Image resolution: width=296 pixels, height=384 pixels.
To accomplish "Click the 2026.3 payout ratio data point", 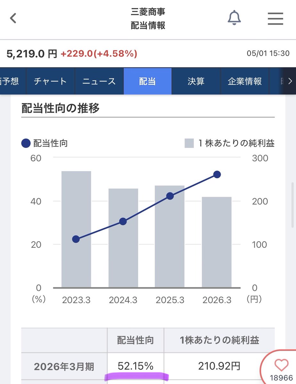I will [217, 174].
